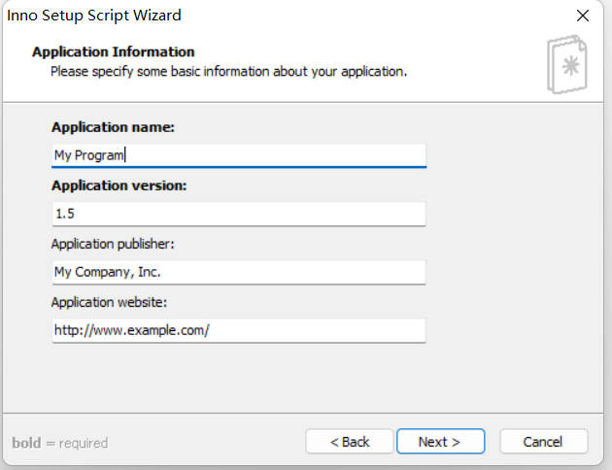
Task: Focus the Application publisher text box
Action: 239,272
